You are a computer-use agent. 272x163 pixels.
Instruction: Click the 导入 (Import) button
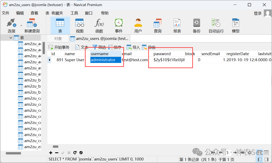coord(133,47)
